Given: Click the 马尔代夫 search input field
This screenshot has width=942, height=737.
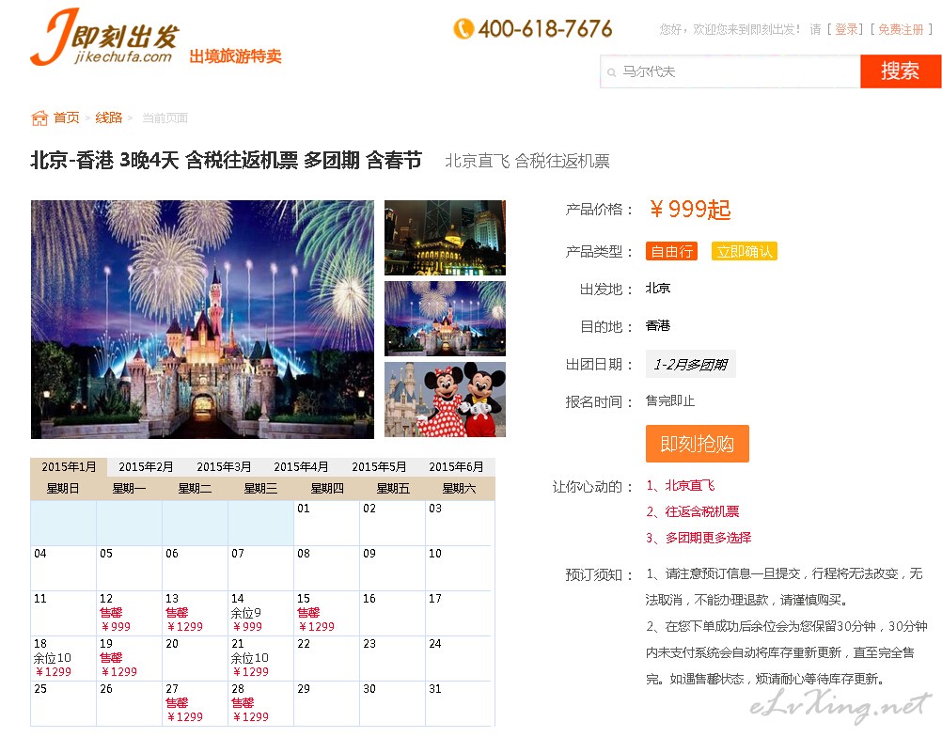Looking at the screenshot, I should pos(730,71).
